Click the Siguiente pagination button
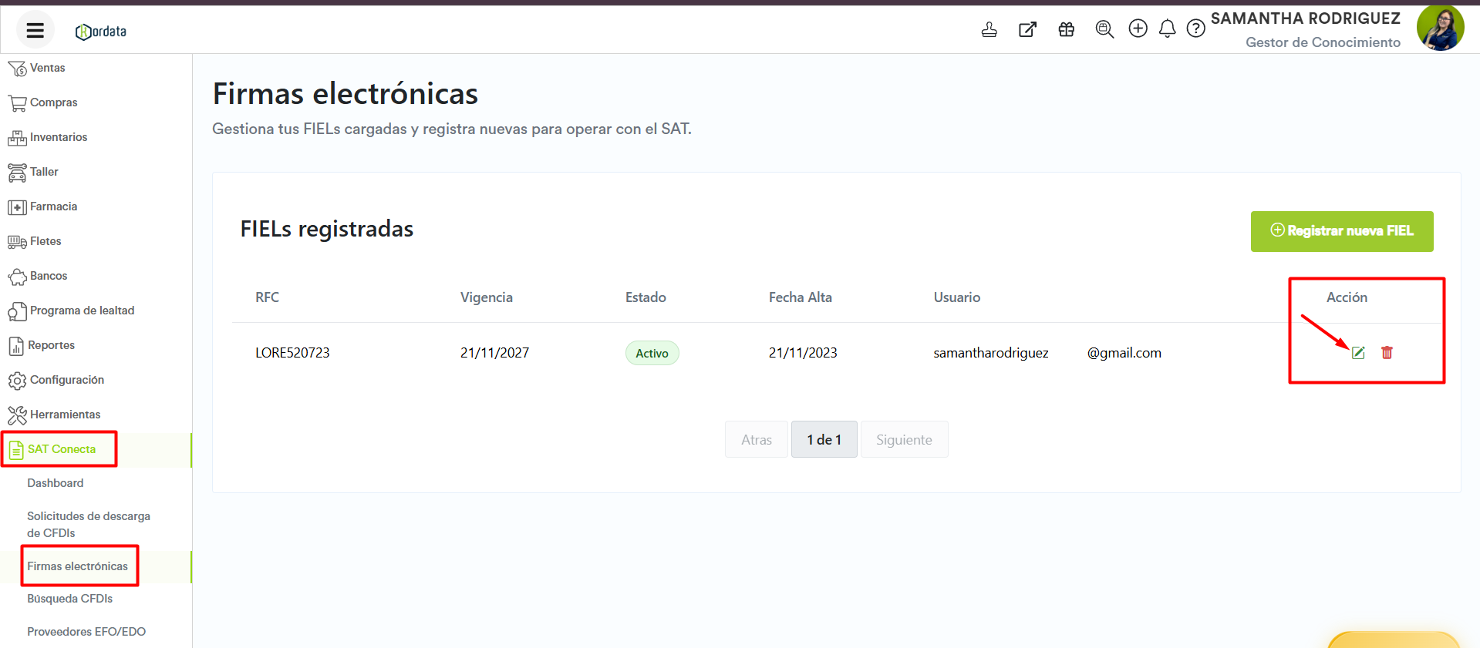Screen dimensions: 1480x648 coord(903,440)
